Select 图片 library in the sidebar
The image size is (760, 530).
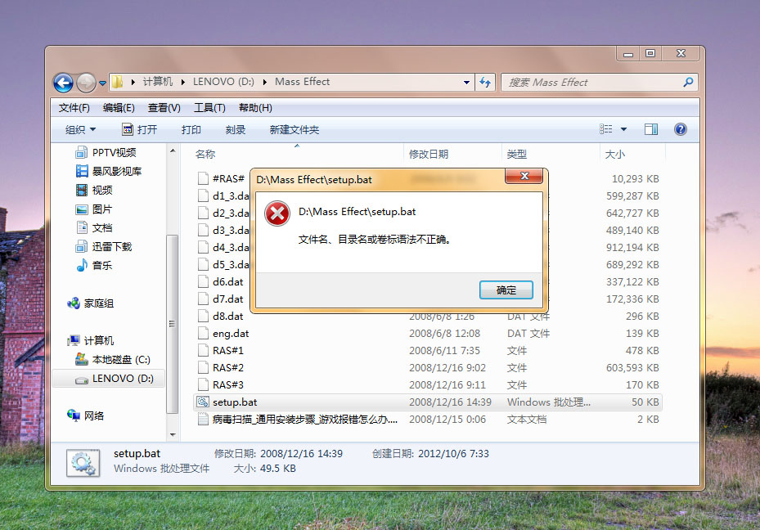click(94, 209)
